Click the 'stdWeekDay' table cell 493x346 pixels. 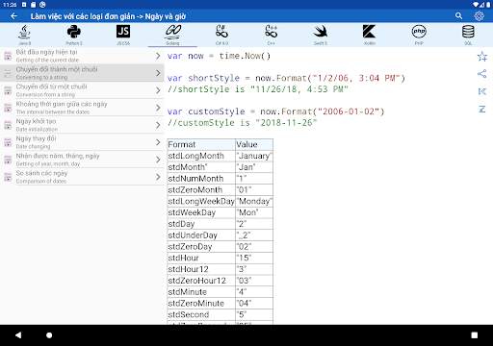[x=201, y=212]
